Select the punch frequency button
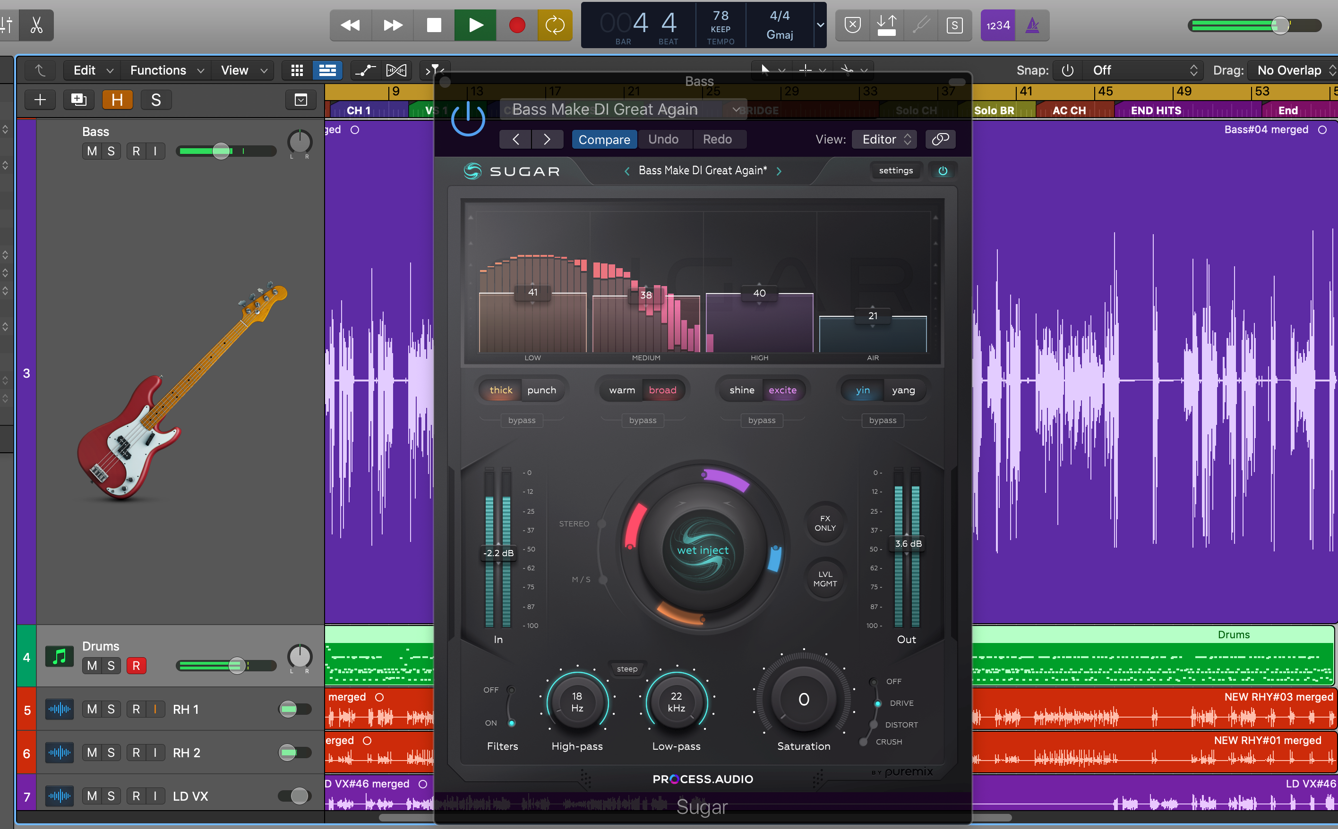 (542, 389)
